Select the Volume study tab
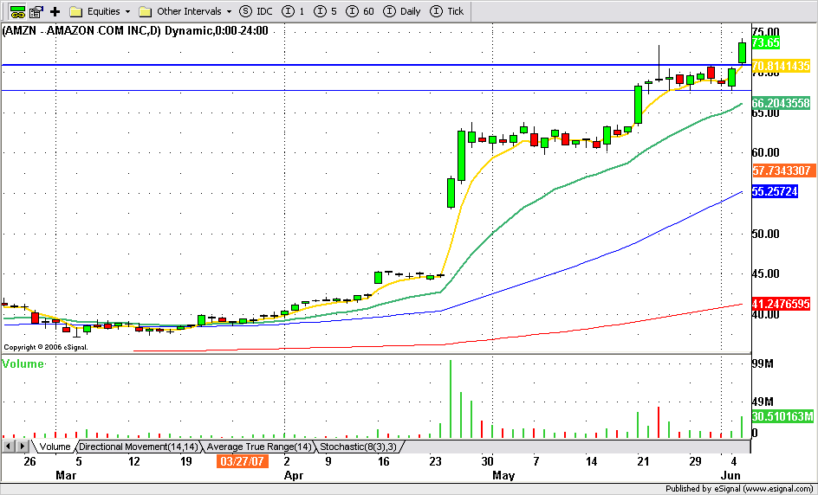This screenshot has height=495, width=818. pos(55,447)
